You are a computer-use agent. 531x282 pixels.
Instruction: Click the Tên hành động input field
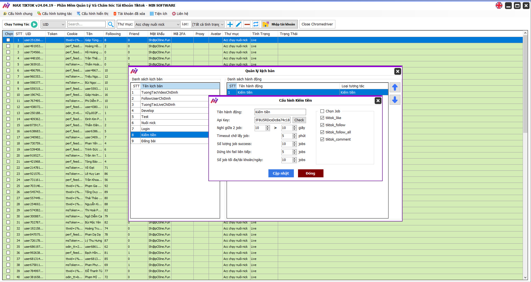pyautogui.click(x=280, y=112)
